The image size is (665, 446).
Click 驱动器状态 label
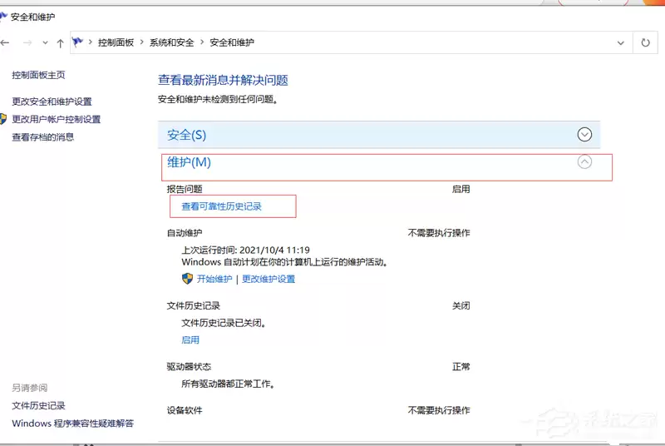(189, 367)
